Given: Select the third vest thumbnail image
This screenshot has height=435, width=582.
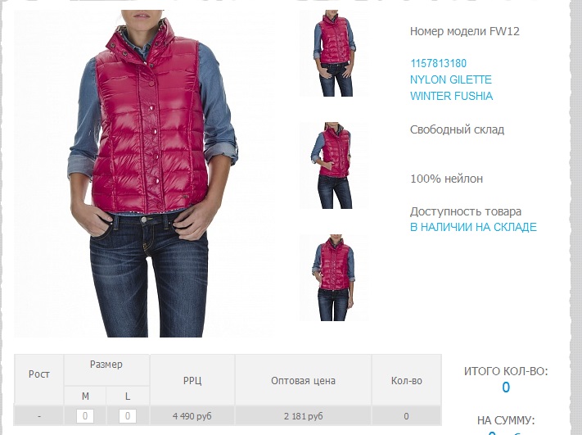Looking at the screenshot, I should [x=334, y=278].
